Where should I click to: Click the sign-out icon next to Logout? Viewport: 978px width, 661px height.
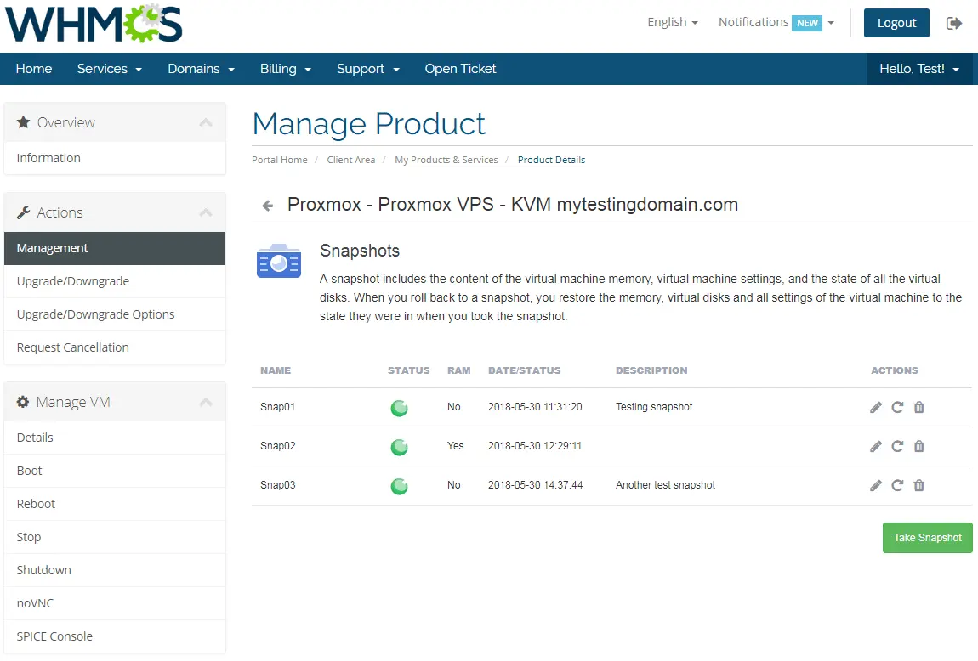pyautogui.click(x=953, y=23)
